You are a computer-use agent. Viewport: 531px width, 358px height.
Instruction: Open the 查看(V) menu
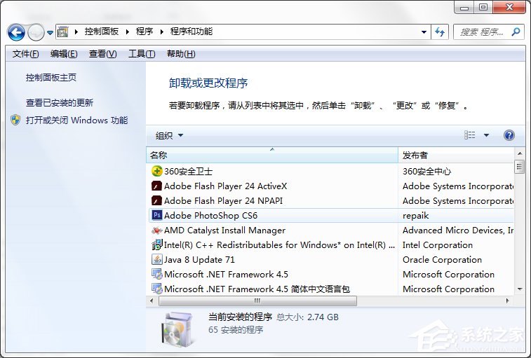click(x=102, y=54)
